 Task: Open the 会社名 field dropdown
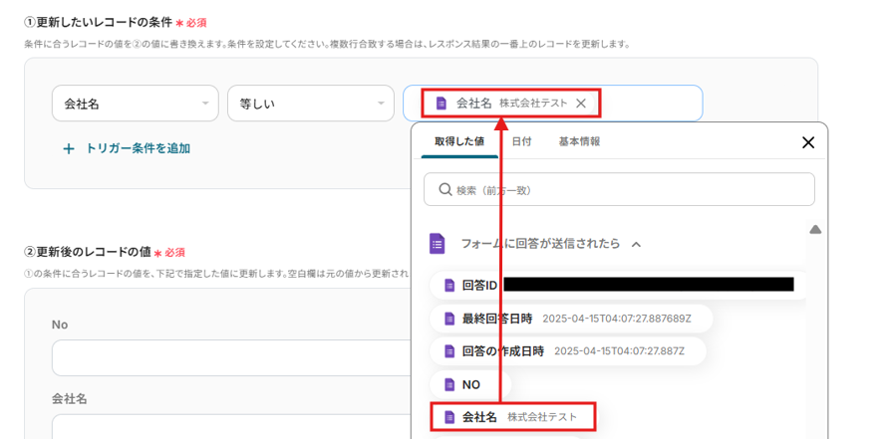pos(135,103)
